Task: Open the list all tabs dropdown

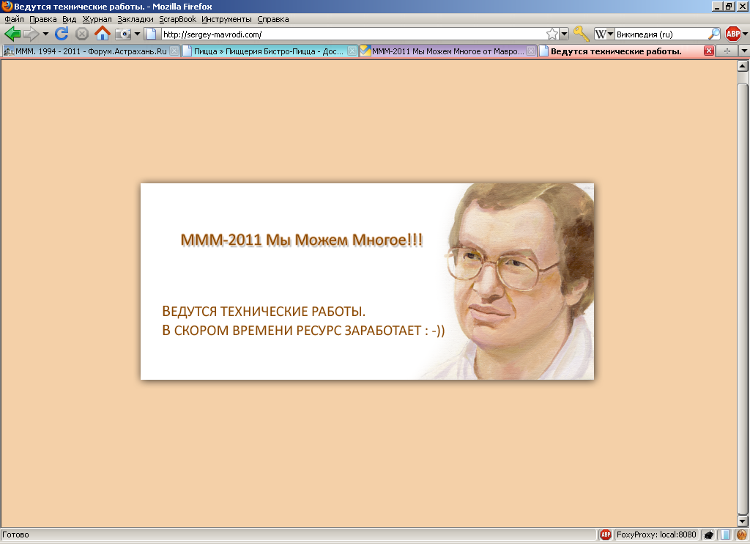Action: point(744,51)
